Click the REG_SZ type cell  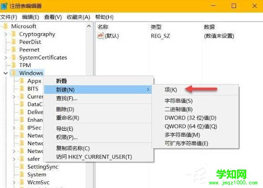coord(160,36)
